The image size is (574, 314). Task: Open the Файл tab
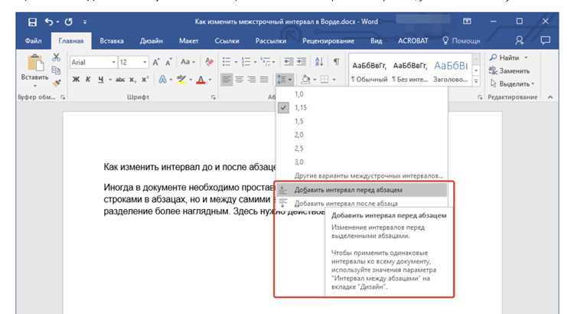click(x=34, y=41)
